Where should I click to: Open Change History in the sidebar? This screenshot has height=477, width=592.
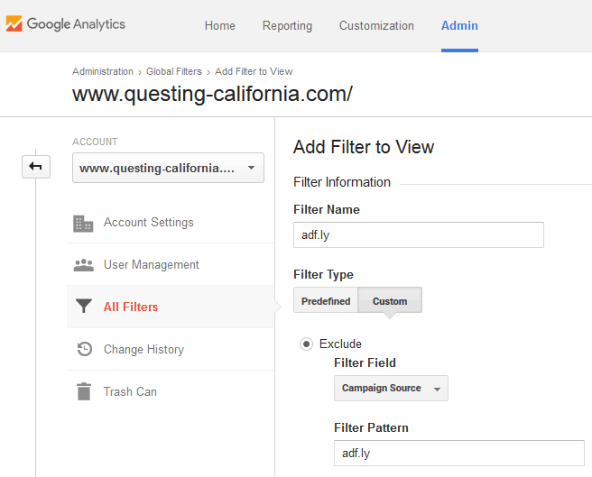(171, 349)
